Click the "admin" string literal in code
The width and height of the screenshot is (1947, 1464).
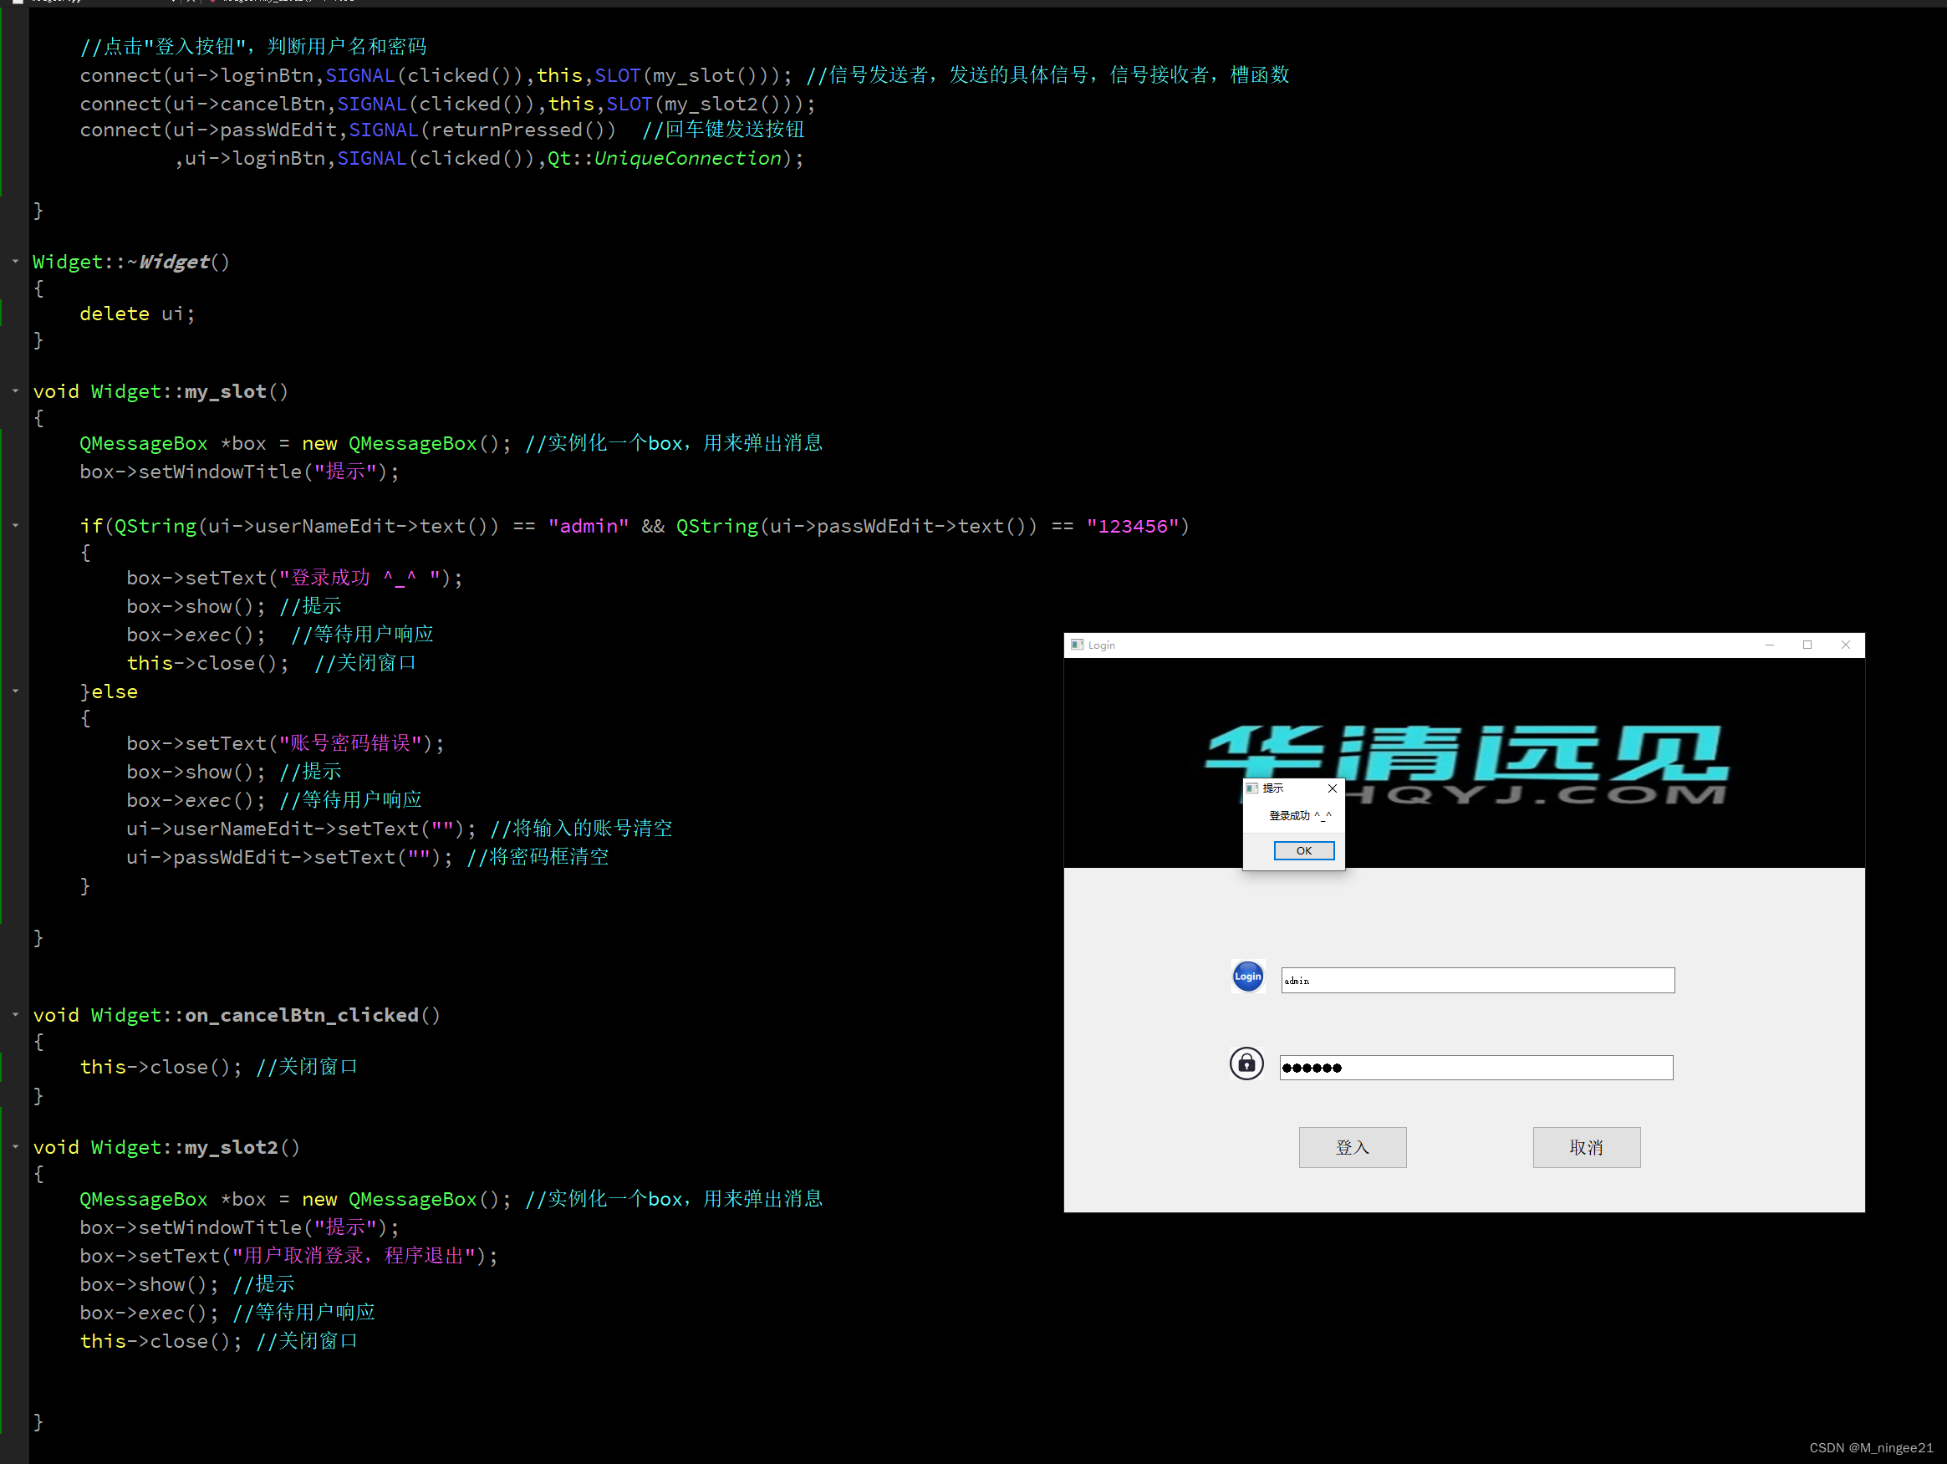(x=588, y=526)
